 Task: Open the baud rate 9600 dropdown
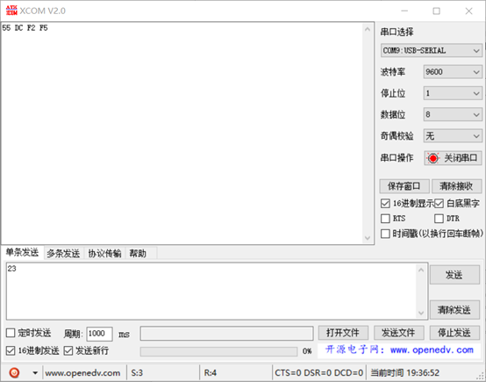coord(453,72)
